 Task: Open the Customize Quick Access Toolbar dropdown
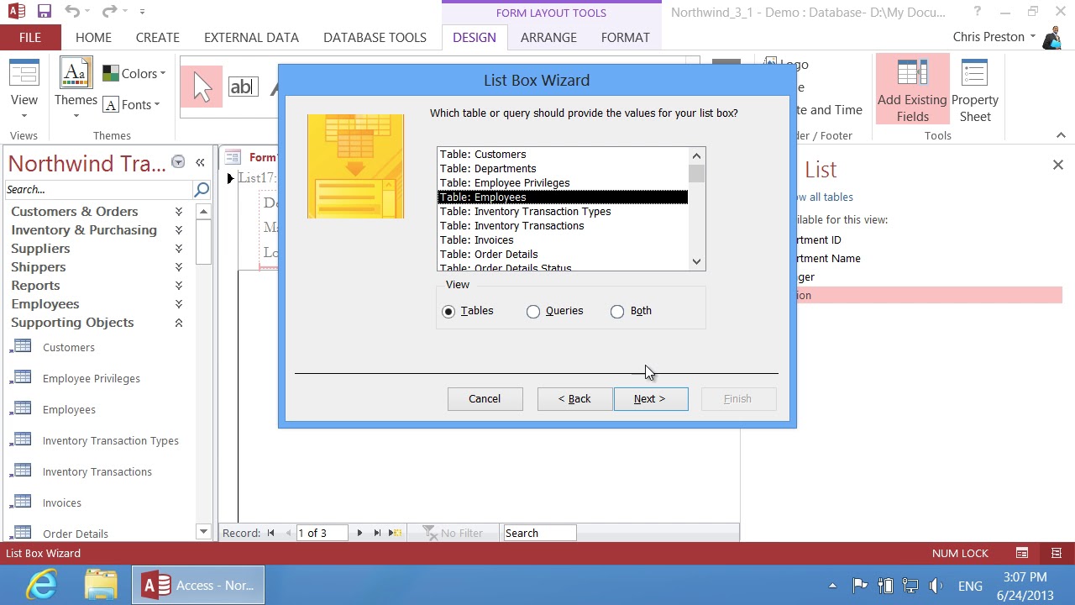click(x=142, y=12)
